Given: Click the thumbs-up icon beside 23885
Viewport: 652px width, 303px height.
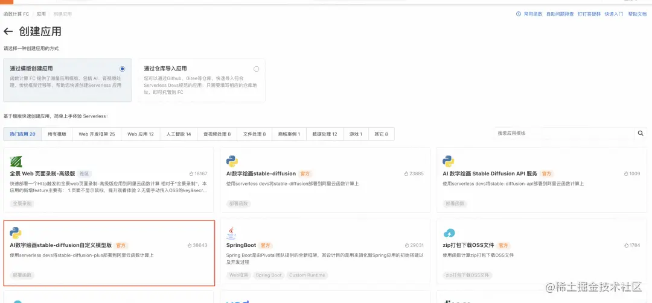Looking at the screenshot, I should tap(407, 173).
